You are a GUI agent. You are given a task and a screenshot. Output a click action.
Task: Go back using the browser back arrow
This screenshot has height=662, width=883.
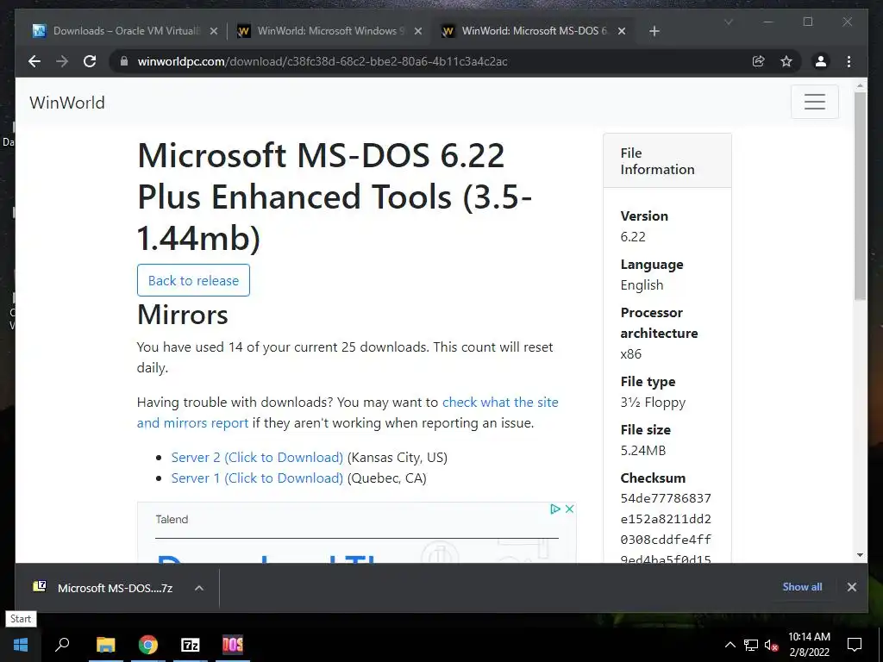pos(34,61)
